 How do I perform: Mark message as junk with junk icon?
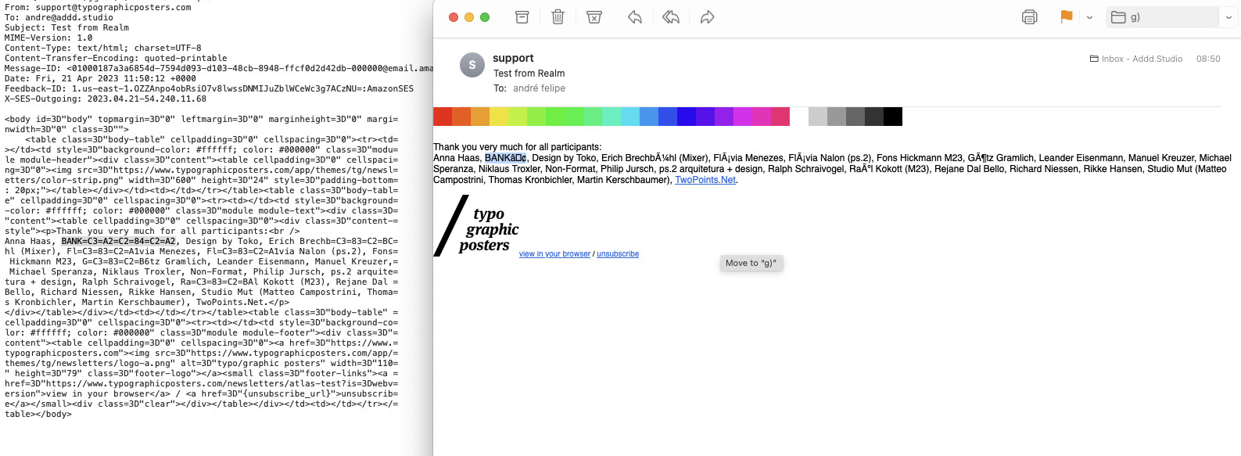[594, 17]
